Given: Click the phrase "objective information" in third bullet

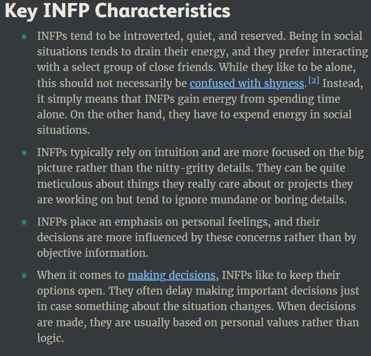Looking at the screenshot, I should [93, 253].
